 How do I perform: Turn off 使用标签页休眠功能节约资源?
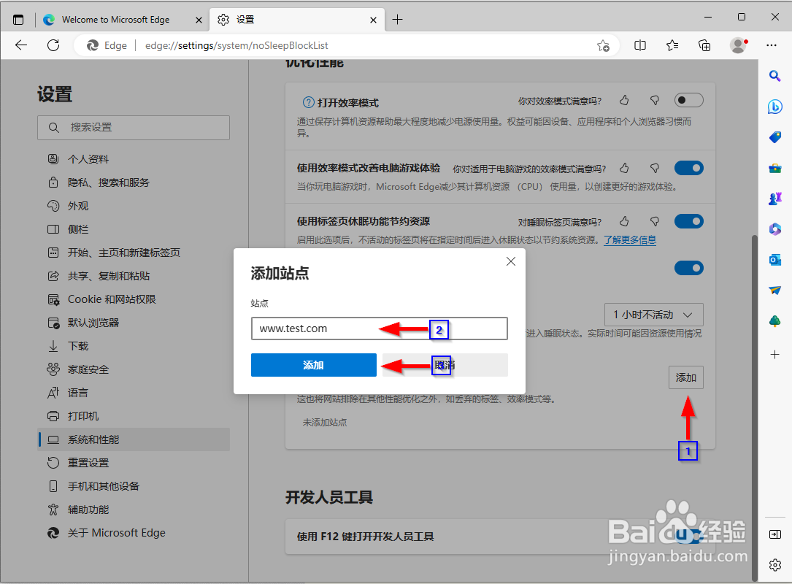pyautogui.click(x=688, y=221)
